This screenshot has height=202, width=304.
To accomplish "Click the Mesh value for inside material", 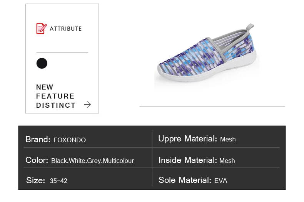I will pyautogui.click(x=227, y=161).
